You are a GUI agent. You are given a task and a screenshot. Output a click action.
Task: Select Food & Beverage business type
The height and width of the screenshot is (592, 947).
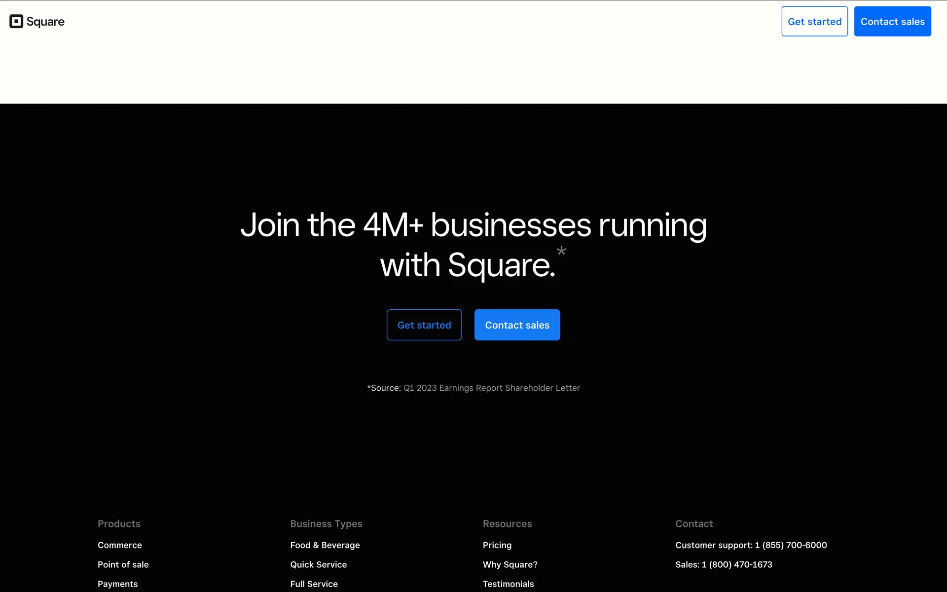click(x=325, y=545)
